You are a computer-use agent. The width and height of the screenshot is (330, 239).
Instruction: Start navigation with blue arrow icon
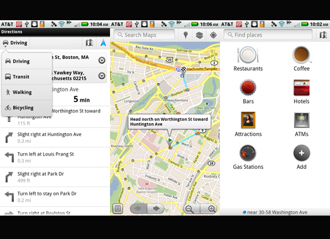[x=103, y=43]
